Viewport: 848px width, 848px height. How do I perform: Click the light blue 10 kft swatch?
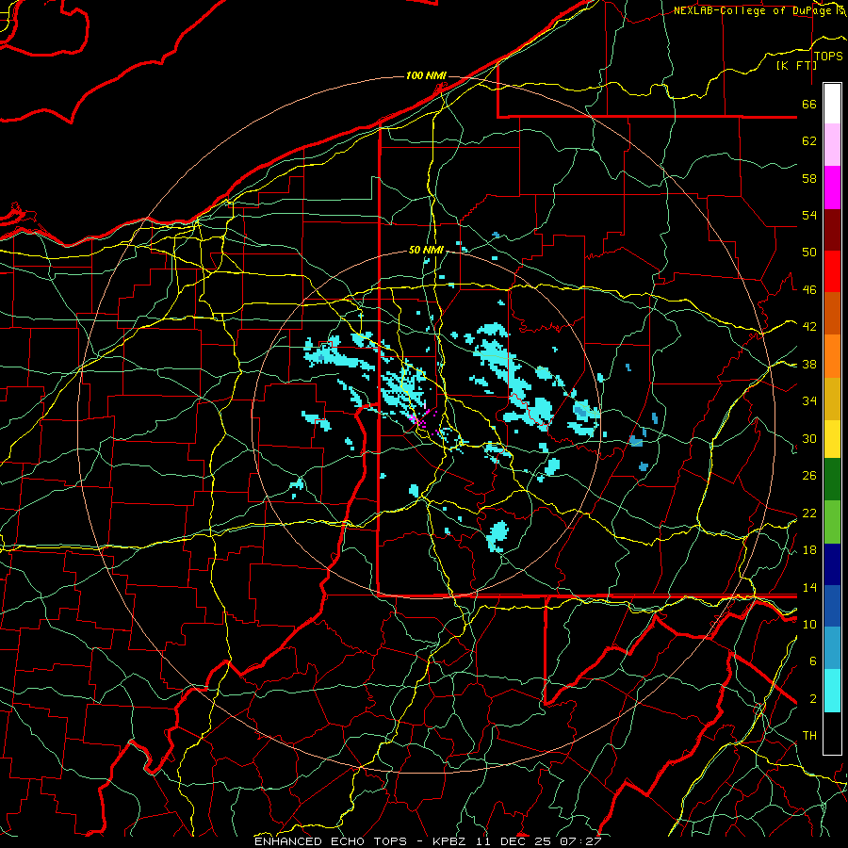tap(832, 648)
